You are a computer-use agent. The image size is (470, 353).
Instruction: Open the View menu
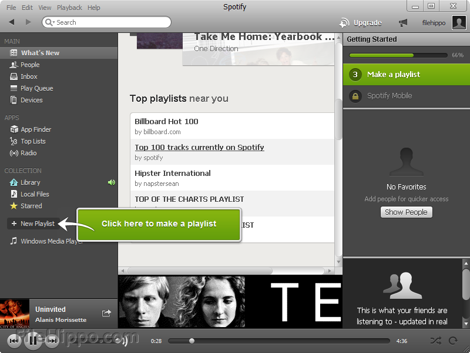coord(45,8)
